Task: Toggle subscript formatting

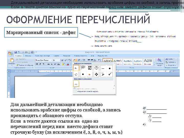Action: [x=52, y=64]
